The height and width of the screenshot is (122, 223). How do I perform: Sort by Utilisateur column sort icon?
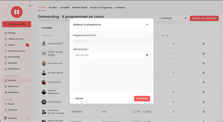click(x=52, y=36)
